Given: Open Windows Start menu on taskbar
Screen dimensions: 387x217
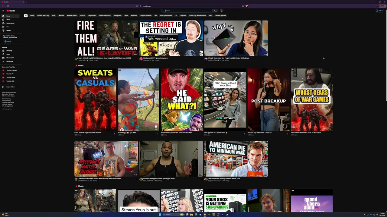Looking at the screenshot, I should 160,215.
